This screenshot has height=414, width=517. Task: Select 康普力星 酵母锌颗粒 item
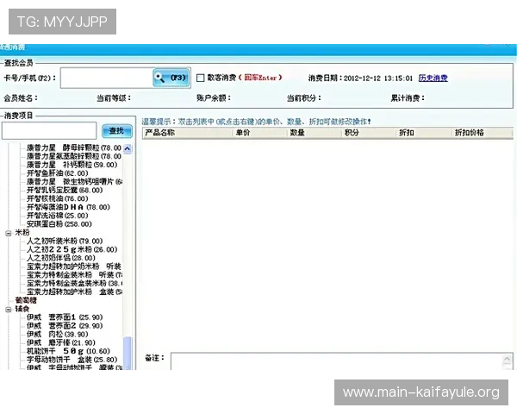74,147
